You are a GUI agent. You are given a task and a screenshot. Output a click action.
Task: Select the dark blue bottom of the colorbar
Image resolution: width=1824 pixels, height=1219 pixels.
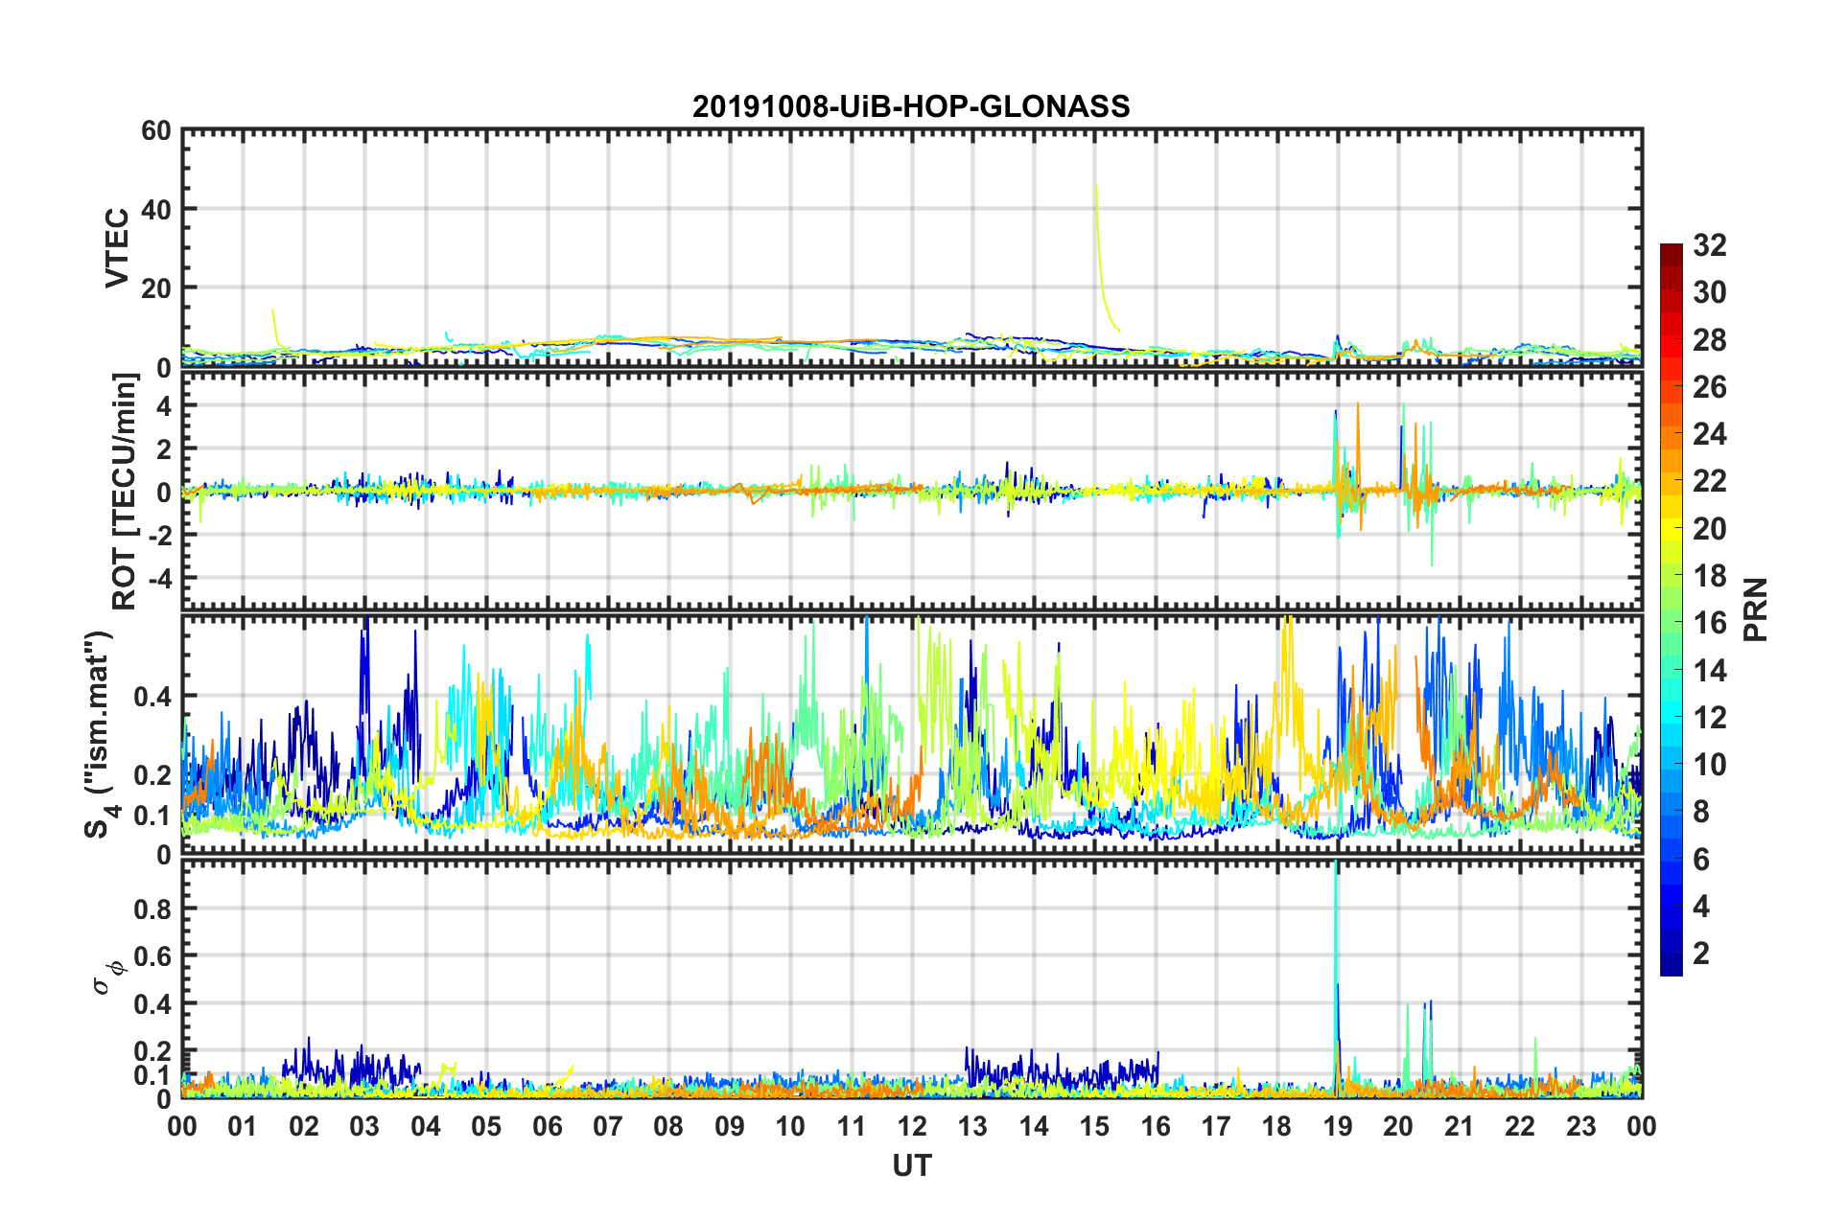[1672, 968]
